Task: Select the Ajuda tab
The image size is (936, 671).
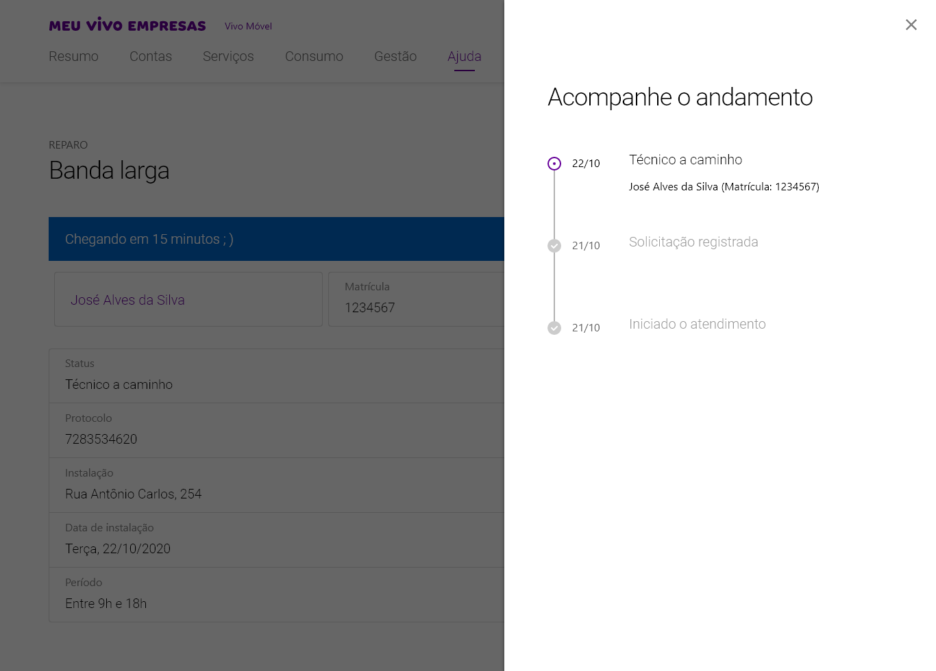Action: click(465, 57)
